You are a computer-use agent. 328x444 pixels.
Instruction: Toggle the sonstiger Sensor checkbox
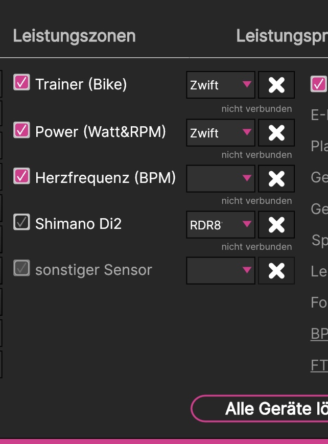click(x=21, y=268)
